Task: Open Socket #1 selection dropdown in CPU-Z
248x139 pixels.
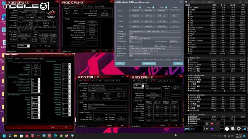Action: pos(28,46)
